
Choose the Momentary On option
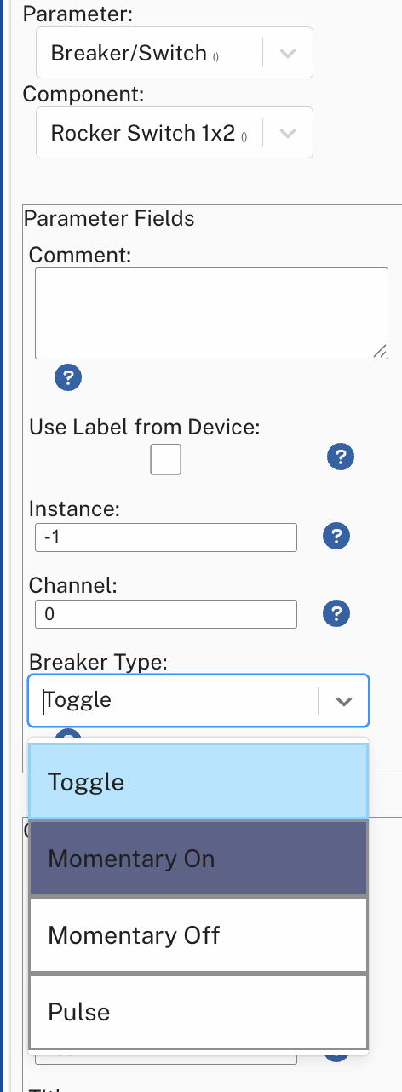[198, 858]
